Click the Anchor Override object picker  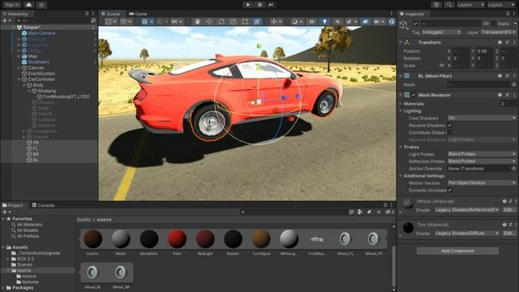513,169
